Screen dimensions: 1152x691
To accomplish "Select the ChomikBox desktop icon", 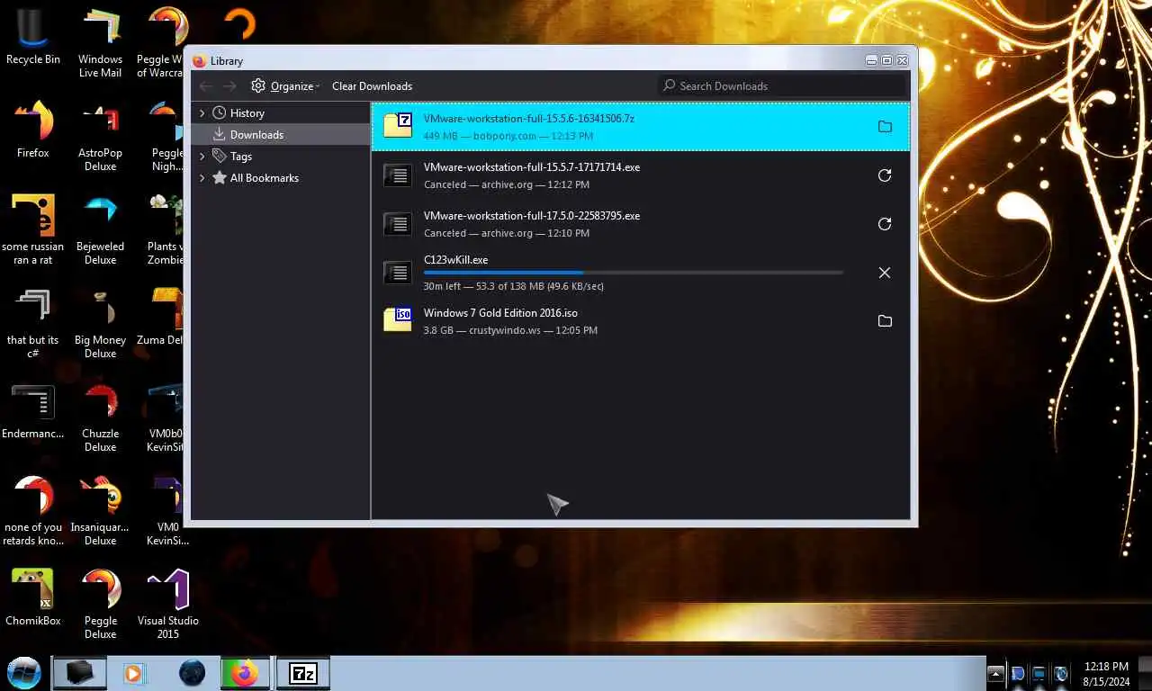I will click(33, 598).
